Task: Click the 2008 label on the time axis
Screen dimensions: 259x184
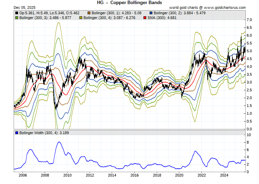Action: click(45, 175)
